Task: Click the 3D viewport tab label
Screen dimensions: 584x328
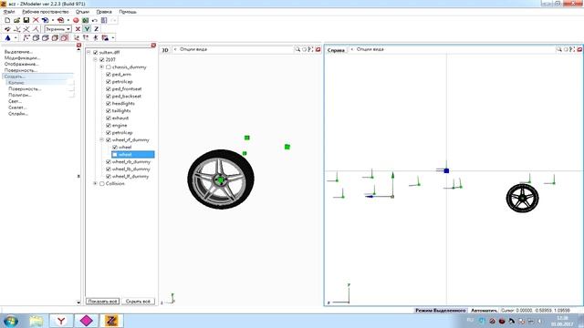Action: pyautogui.click(x=165, y=50)
